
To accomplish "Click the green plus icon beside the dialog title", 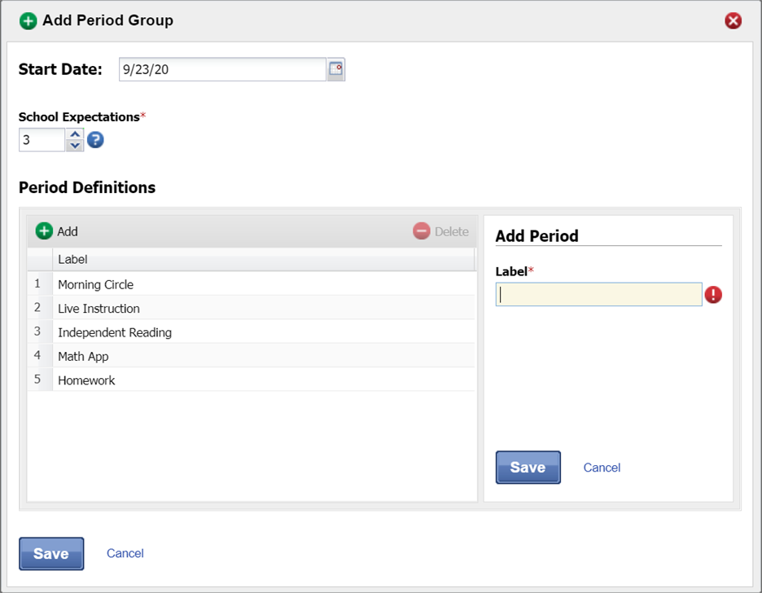I will click(x=28, y=20).
